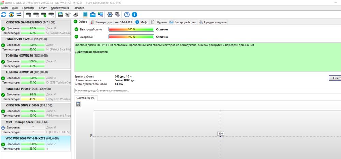Click the '563 дн., 10 ч' working time value
341x159 pixels.
[123, 77]
